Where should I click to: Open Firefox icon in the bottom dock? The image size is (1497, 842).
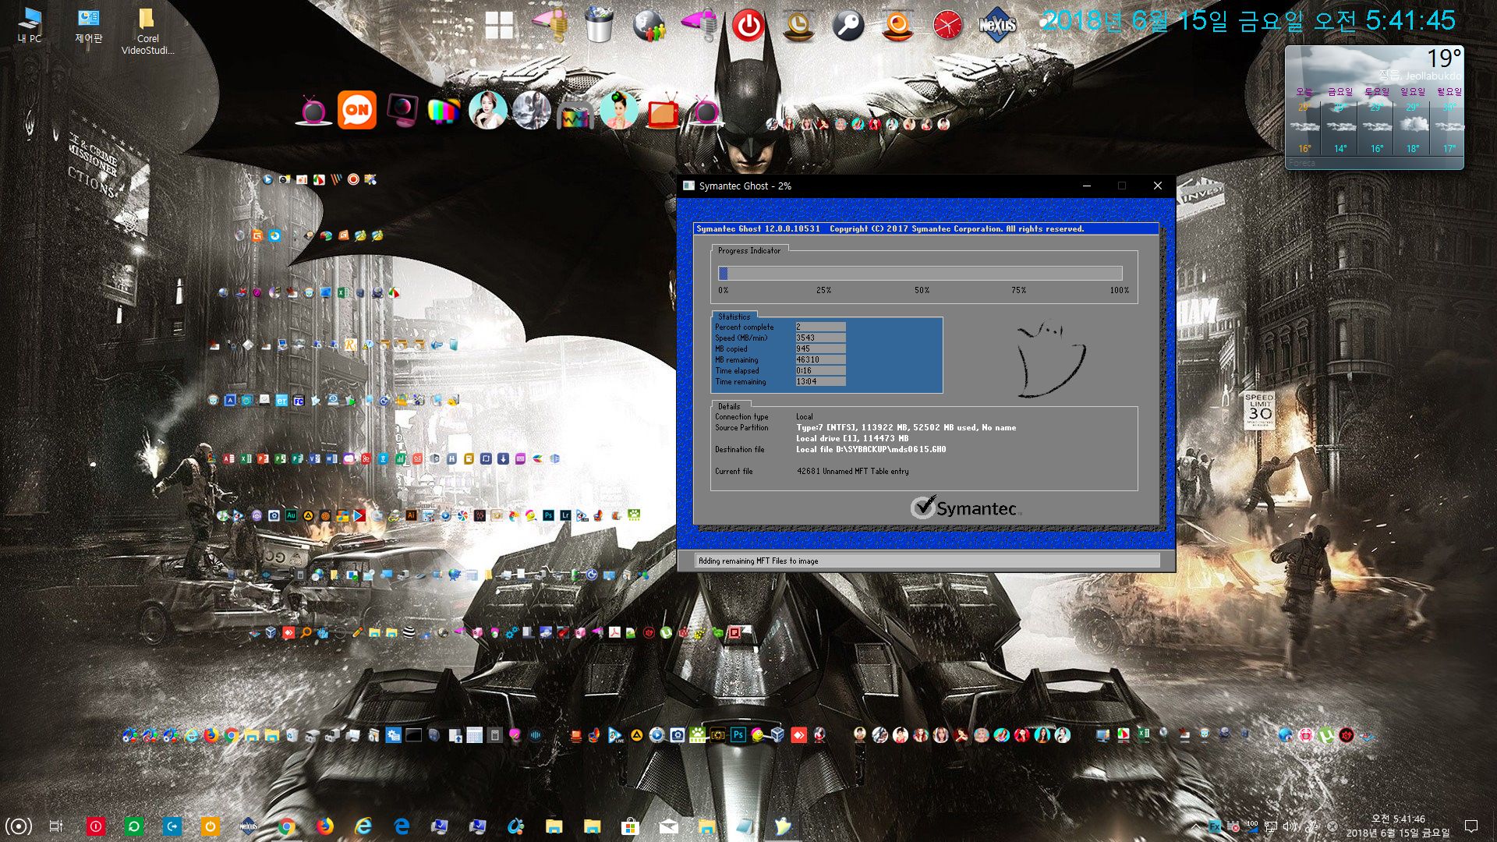[211, 734]
